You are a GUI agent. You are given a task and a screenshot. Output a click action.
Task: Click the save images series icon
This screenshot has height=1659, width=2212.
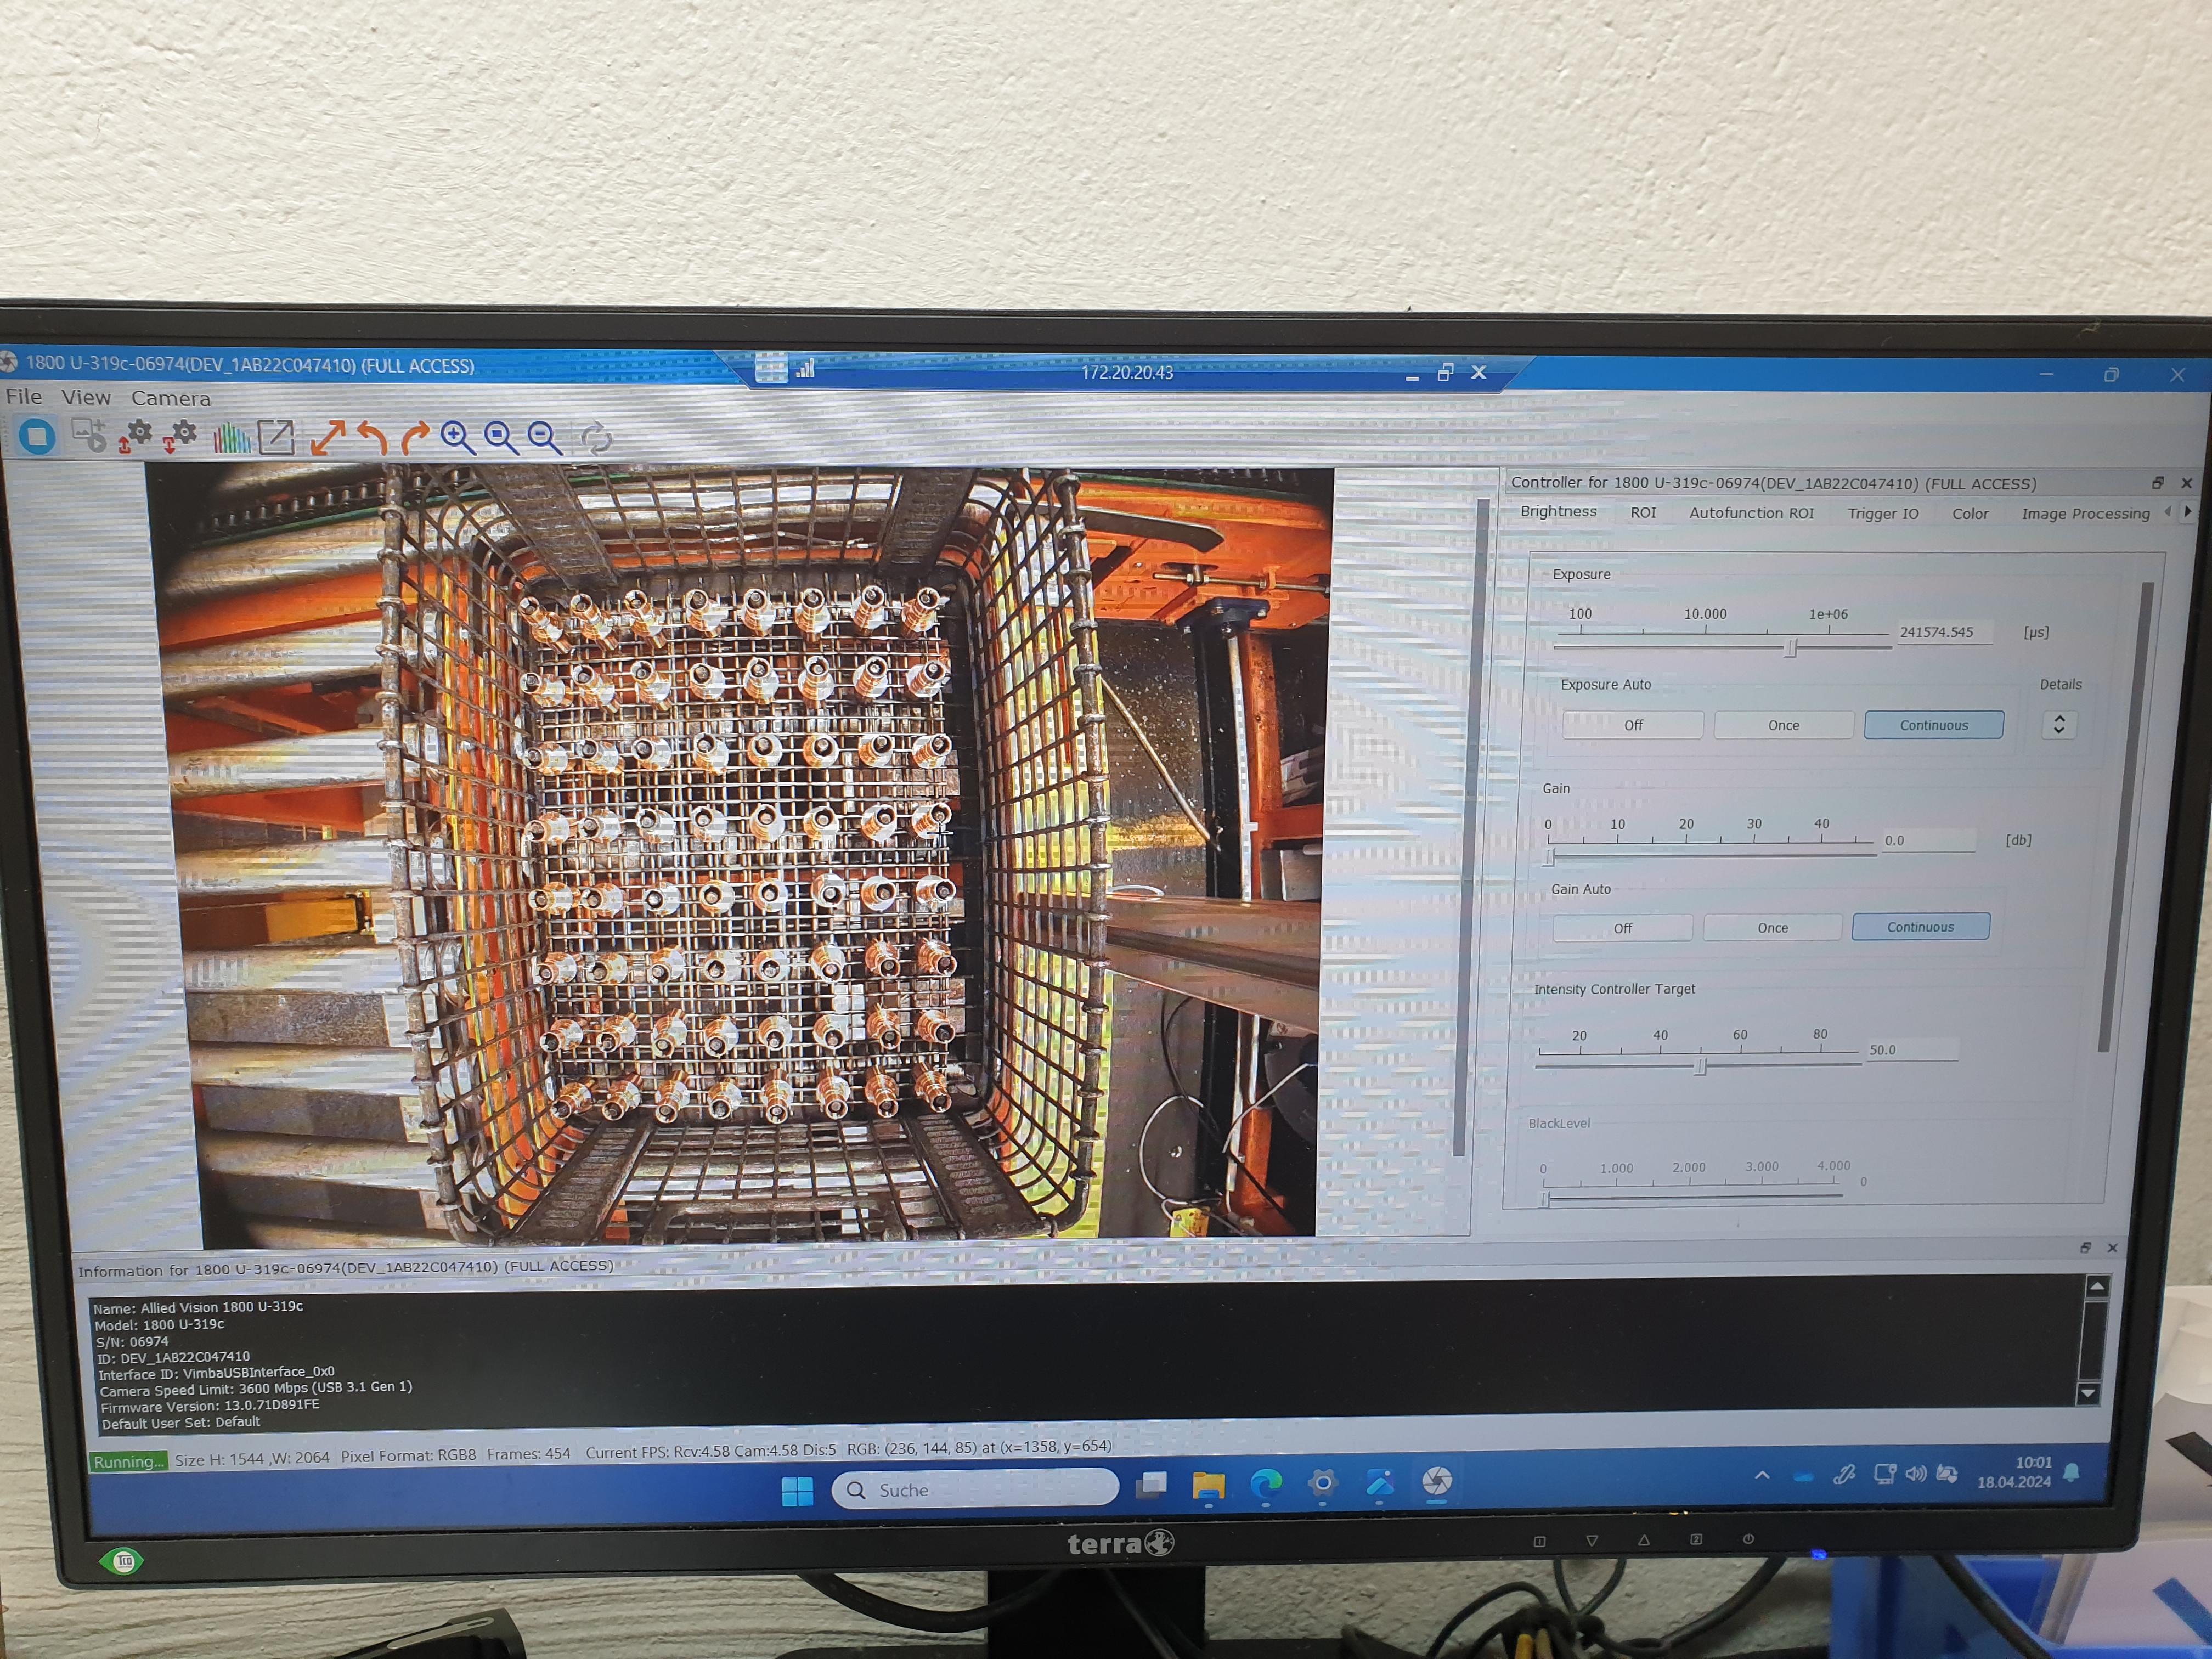[x=89, y=436]
